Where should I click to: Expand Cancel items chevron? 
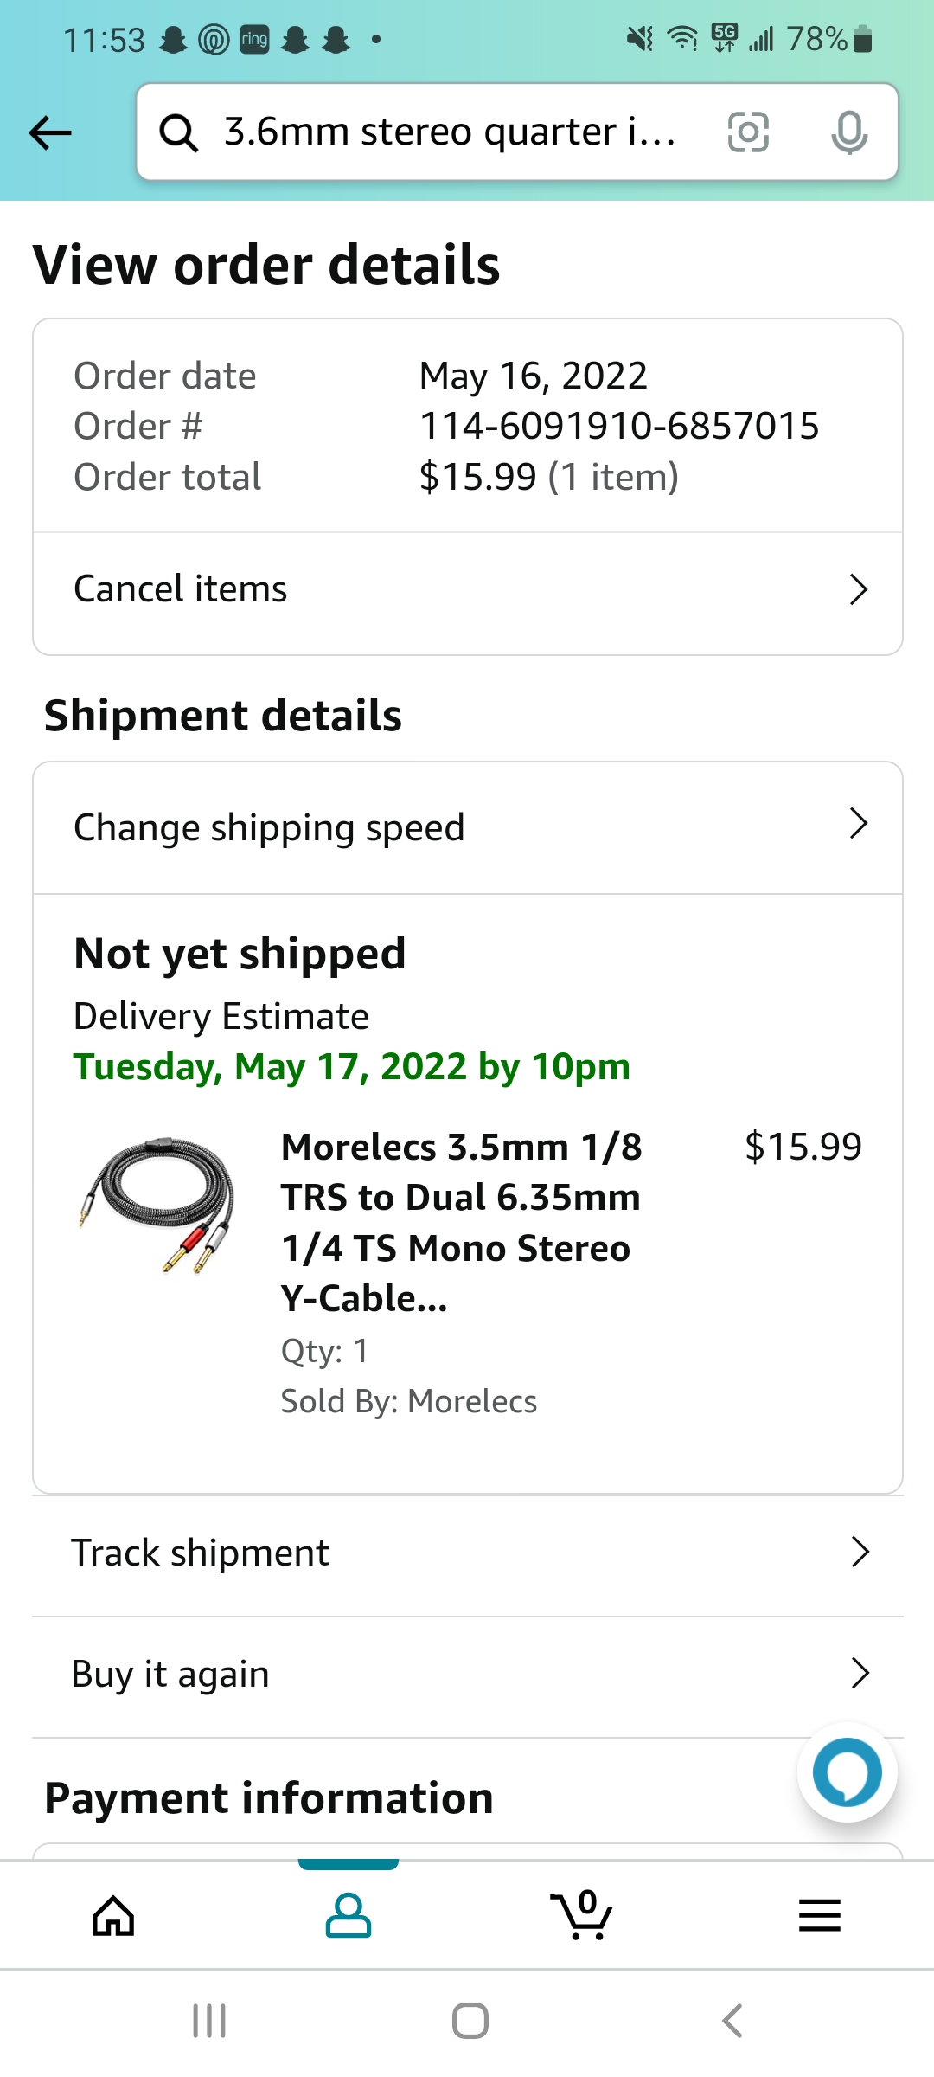click(x=858, y=589)
